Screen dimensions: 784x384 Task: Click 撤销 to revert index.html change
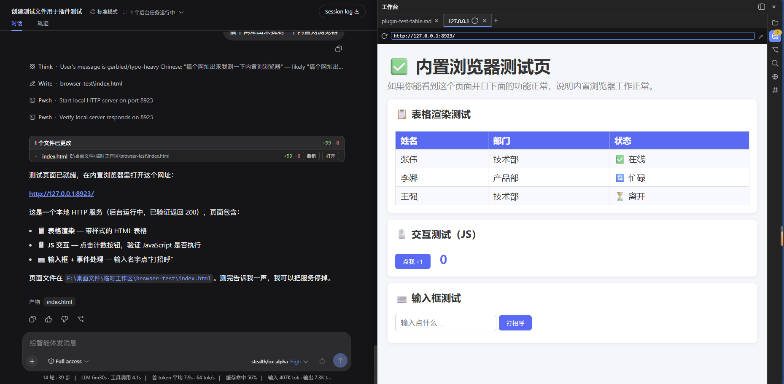click(x=311, y=156)
